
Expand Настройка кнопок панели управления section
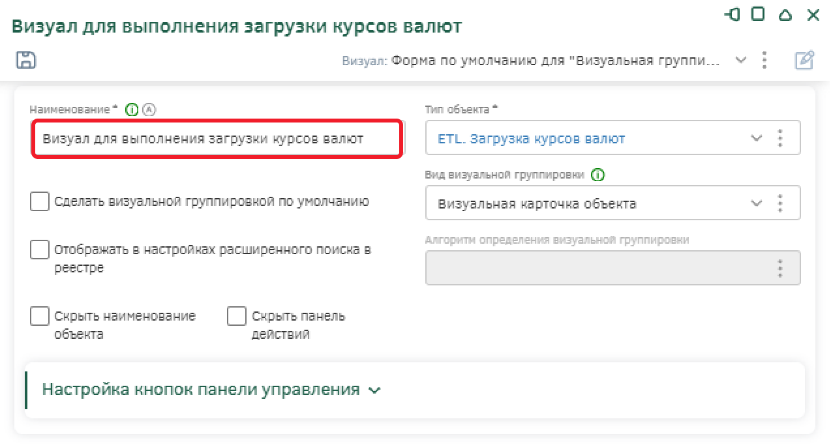coord(211,390)
